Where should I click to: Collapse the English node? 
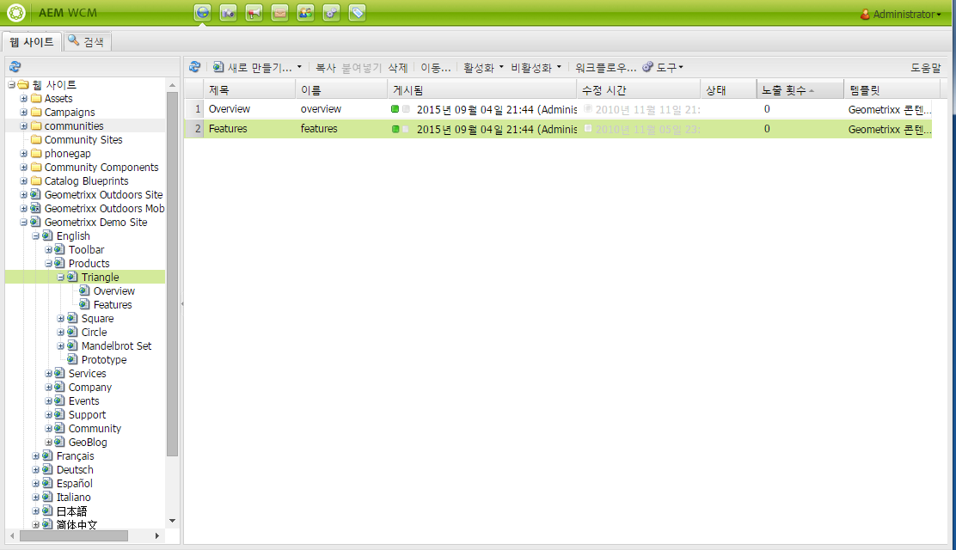pyautogui.click(x=36, y=236)
